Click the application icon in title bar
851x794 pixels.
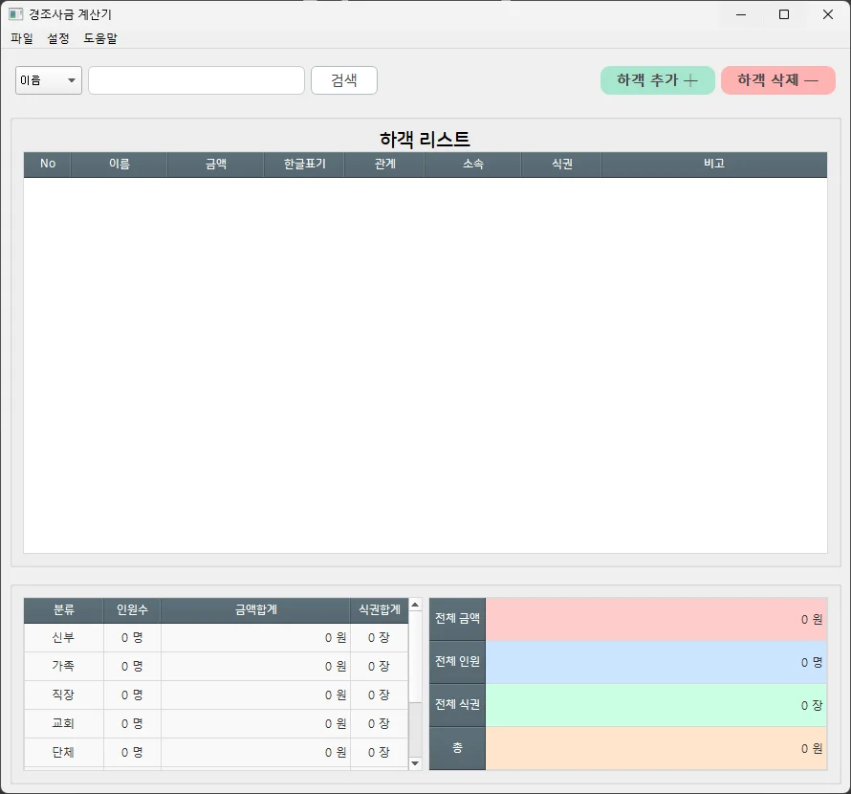pyautogui.click(x=15, y=14)
